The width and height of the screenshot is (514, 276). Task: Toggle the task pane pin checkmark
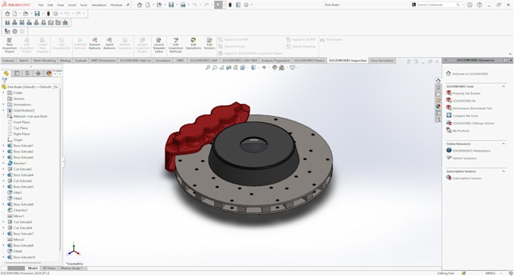[x=511, y=60]
